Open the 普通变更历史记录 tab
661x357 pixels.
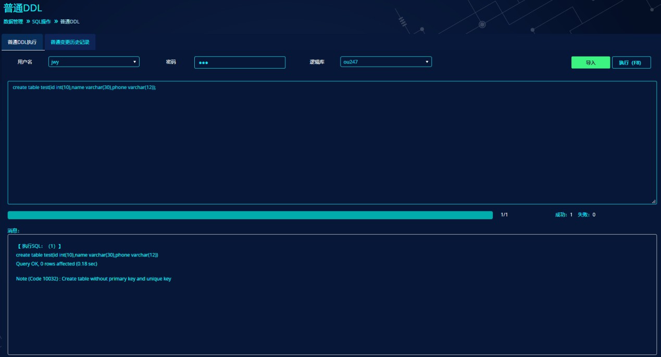(70, 42)
